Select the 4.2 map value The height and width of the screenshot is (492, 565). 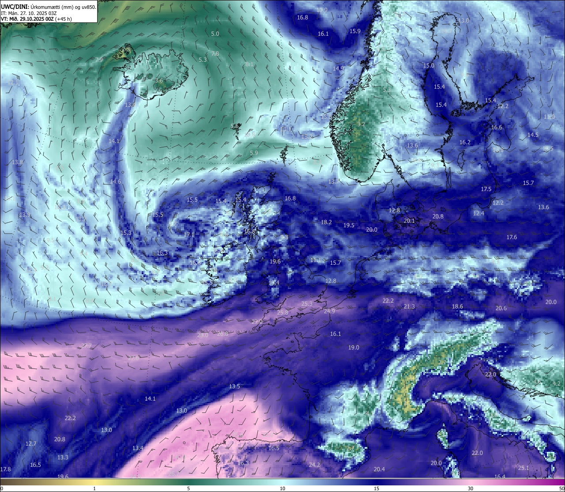click(557, 383)
